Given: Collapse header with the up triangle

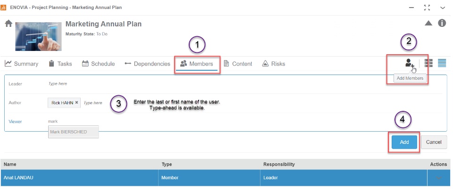Looking at the screenshot, I should (428, 23).
